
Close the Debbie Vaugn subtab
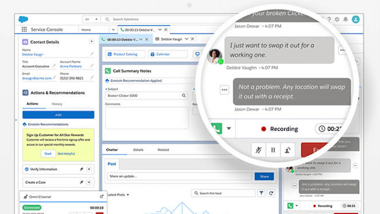click(x=192, y=39)
